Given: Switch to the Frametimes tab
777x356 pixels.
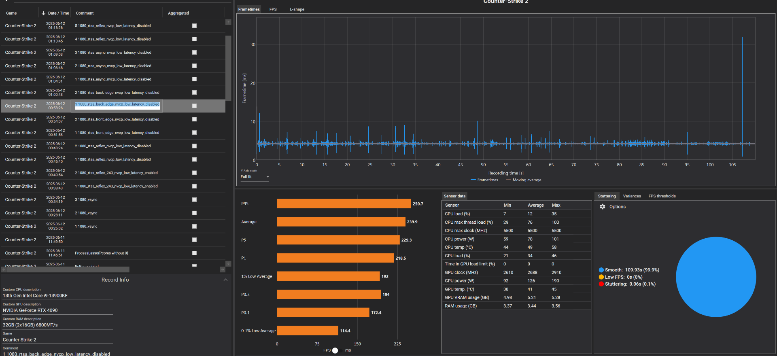Looking at the screenshot, I should point(249,9).
